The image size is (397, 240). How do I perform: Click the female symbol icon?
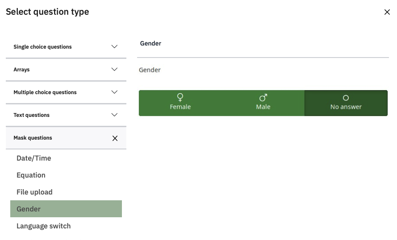tap(180, 97)
